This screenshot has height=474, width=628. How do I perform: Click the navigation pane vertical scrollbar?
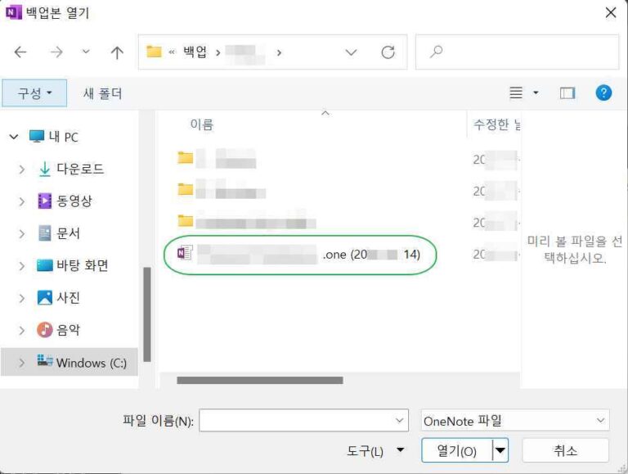[147, 314]
